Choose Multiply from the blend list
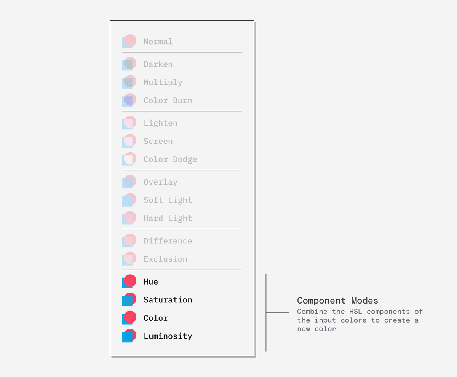This screenshot has width=457, height=377. [163, 83]
